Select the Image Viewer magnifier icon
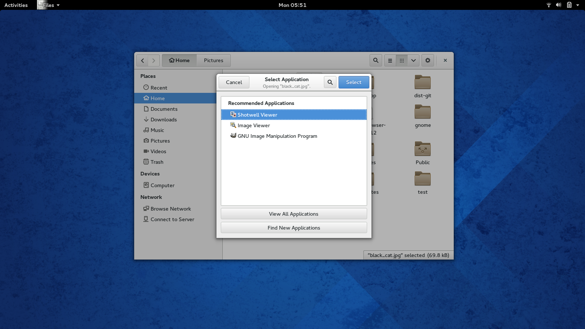Image resolution: width=585 pixels, height=329 pixels. click(x=233, y=125)
